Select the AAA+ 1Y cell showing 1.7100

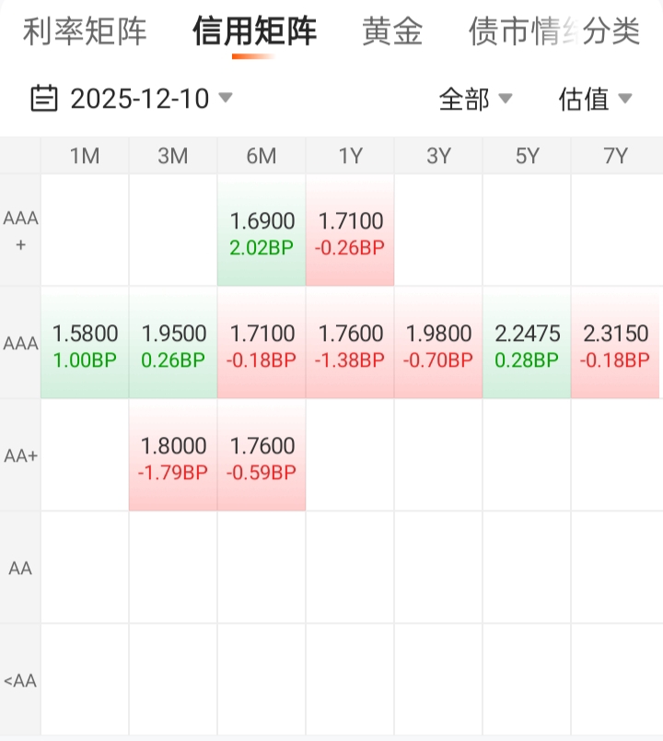click(350, 231)
